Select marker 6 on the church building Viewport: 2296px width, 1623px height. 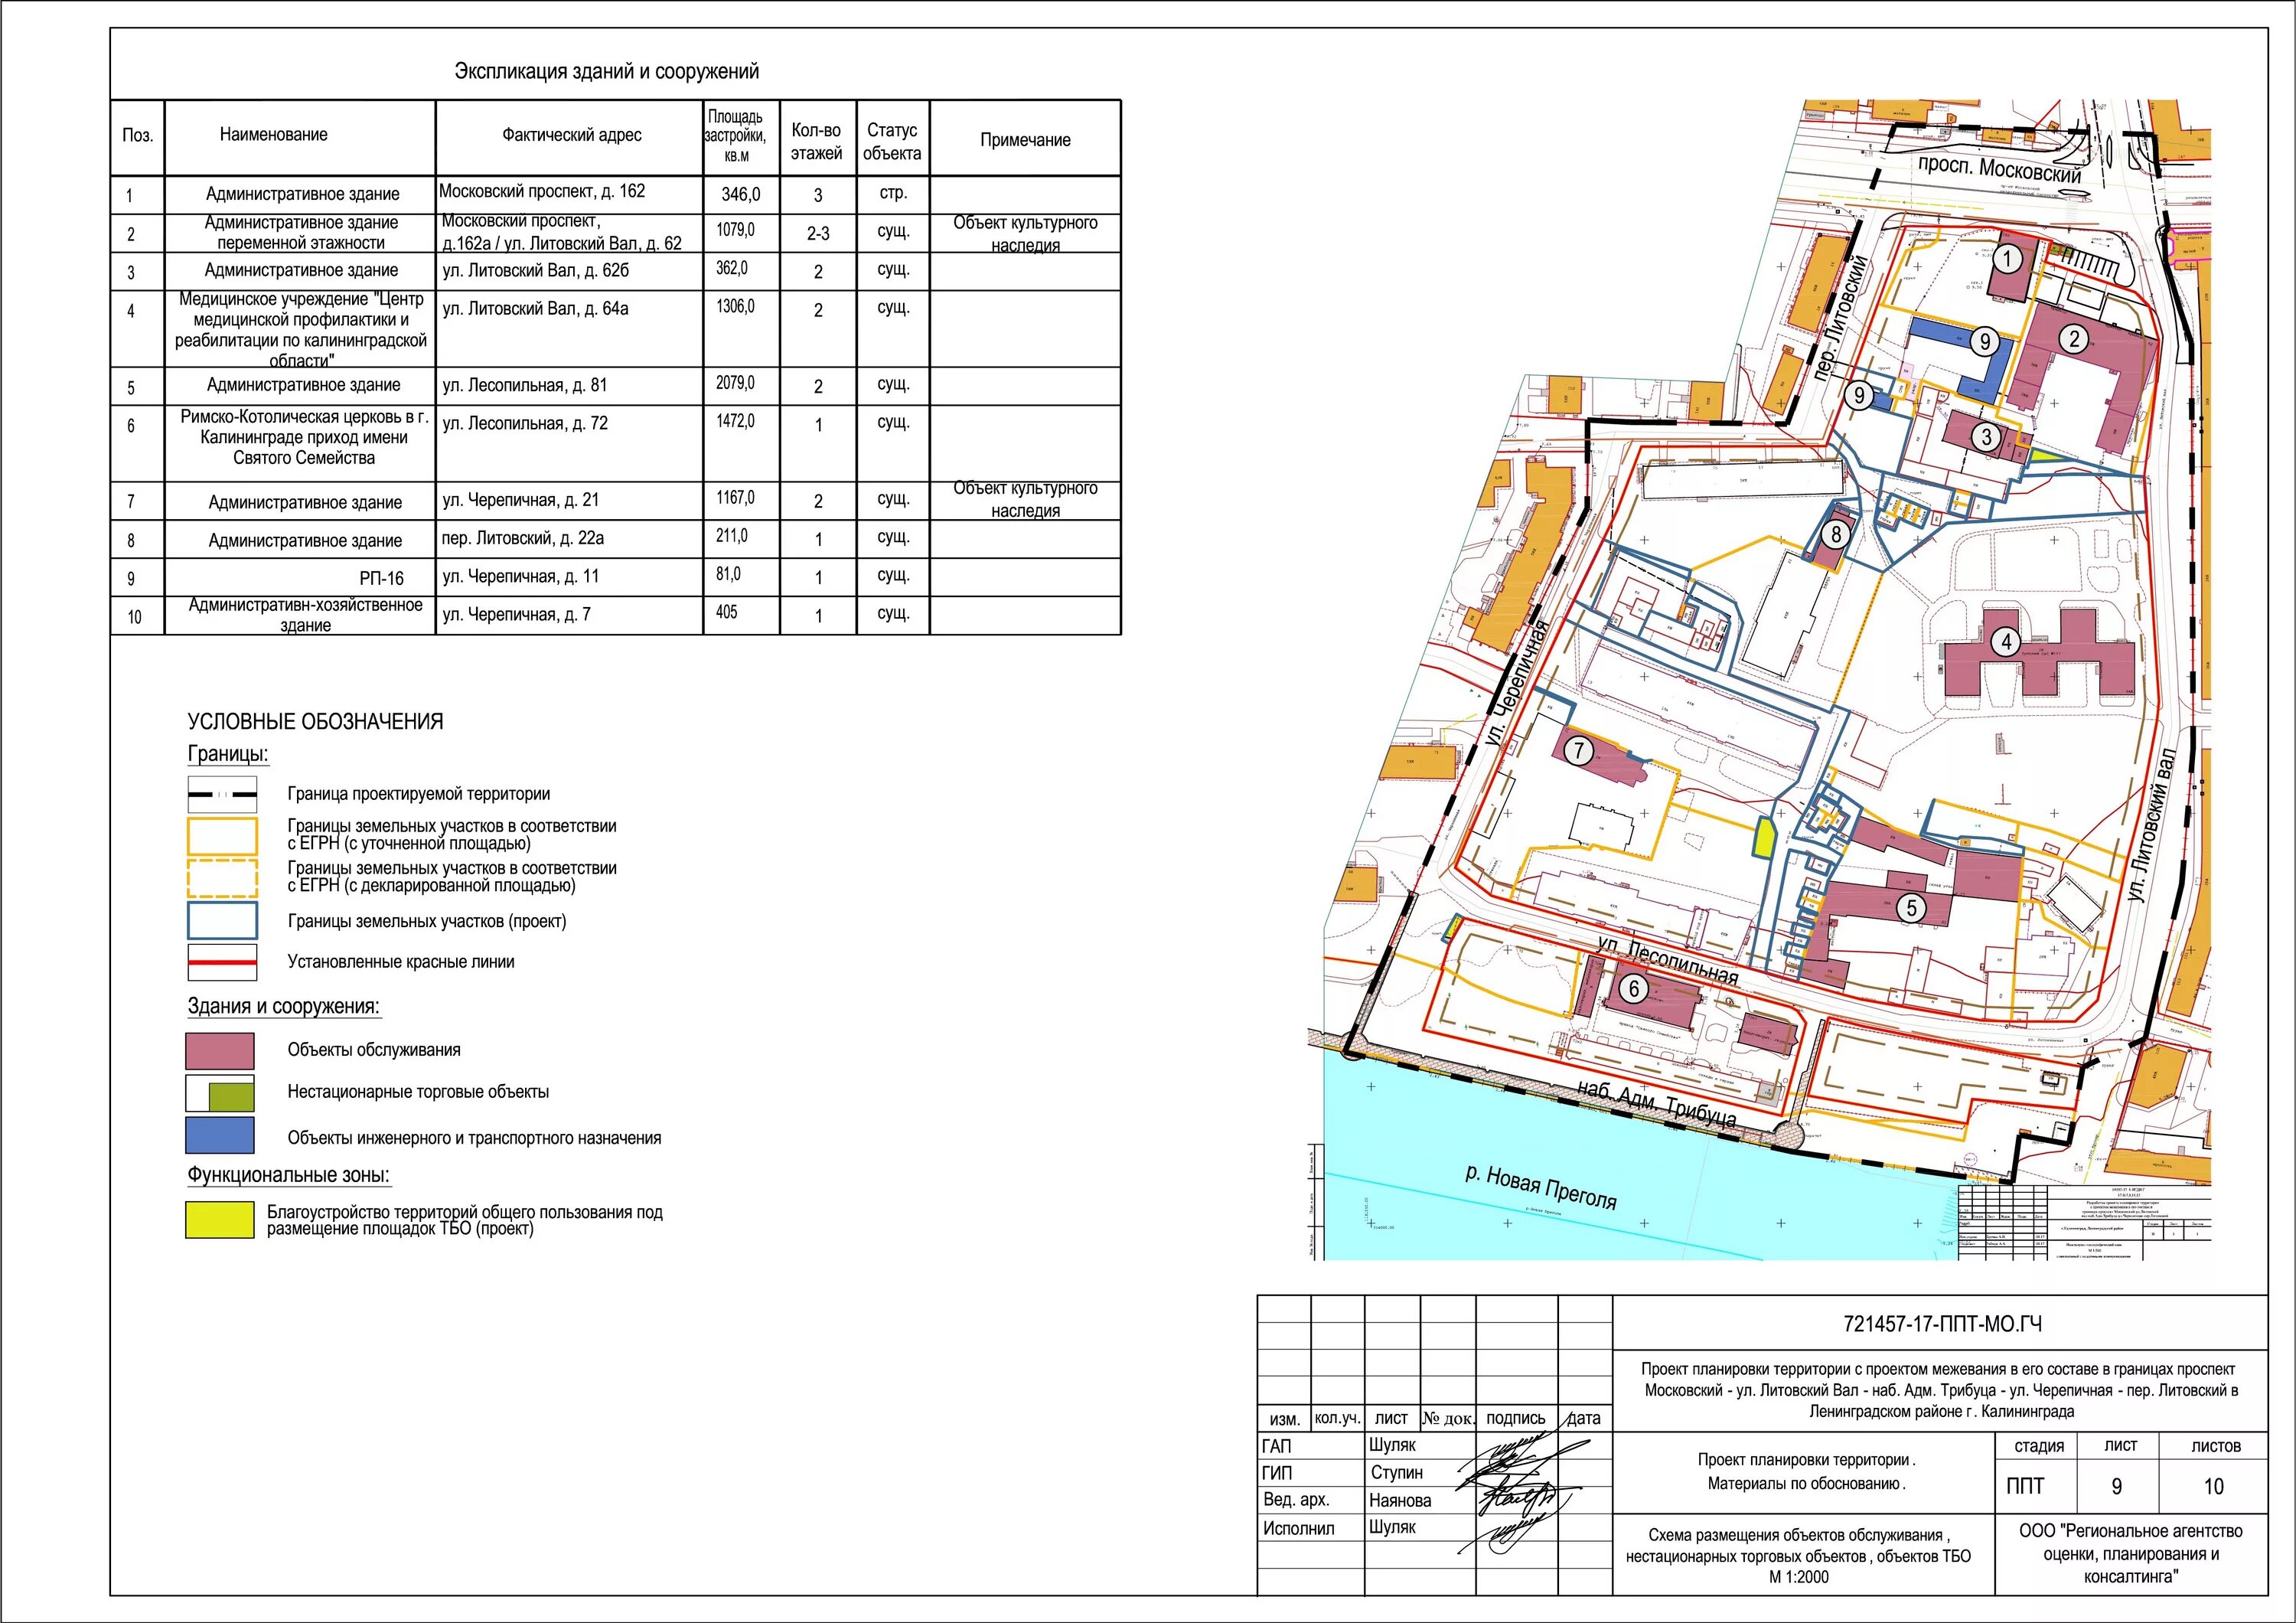click(1634, 989)
